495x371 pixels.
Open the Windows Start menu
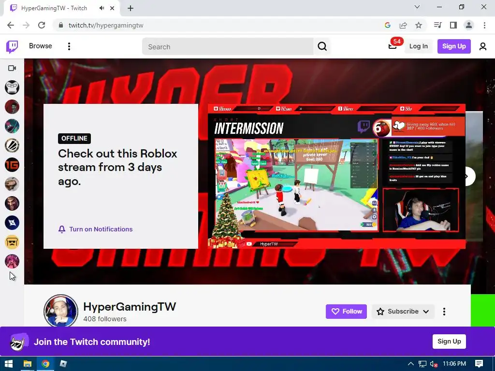pos(9,364)
